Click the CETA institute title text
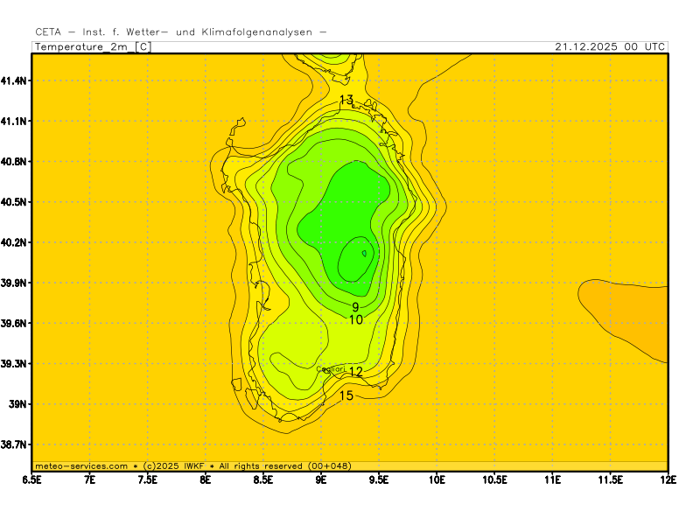 tap(181, 31)
